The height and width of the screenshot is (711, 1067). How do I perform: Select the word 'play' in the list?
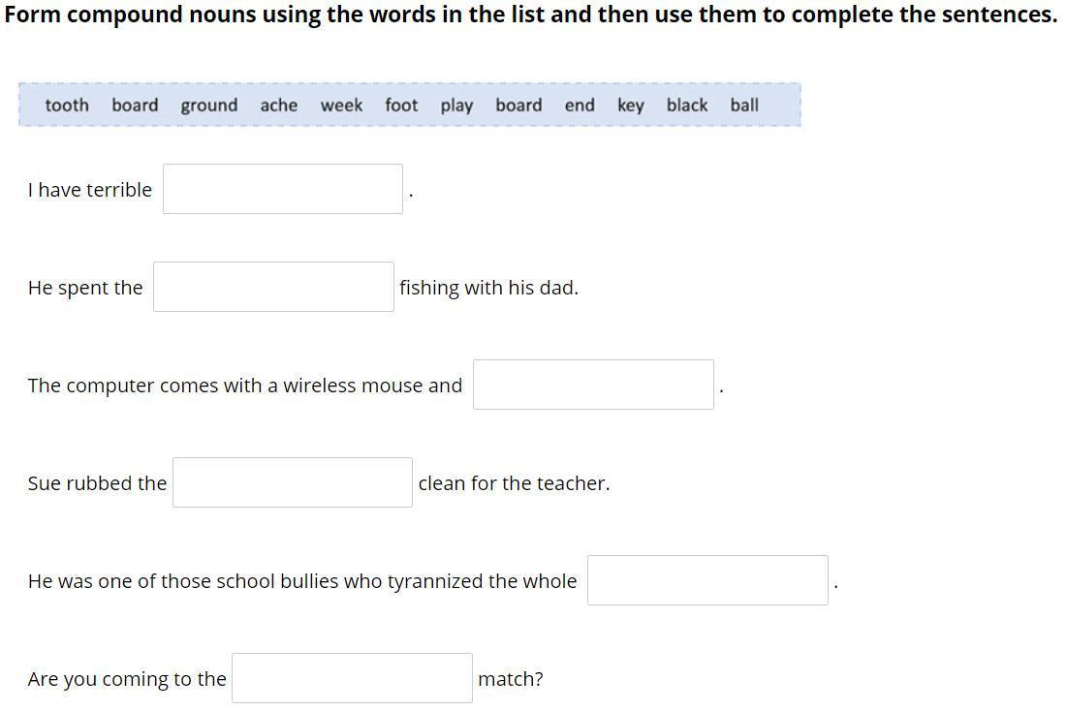pos(456,107)
